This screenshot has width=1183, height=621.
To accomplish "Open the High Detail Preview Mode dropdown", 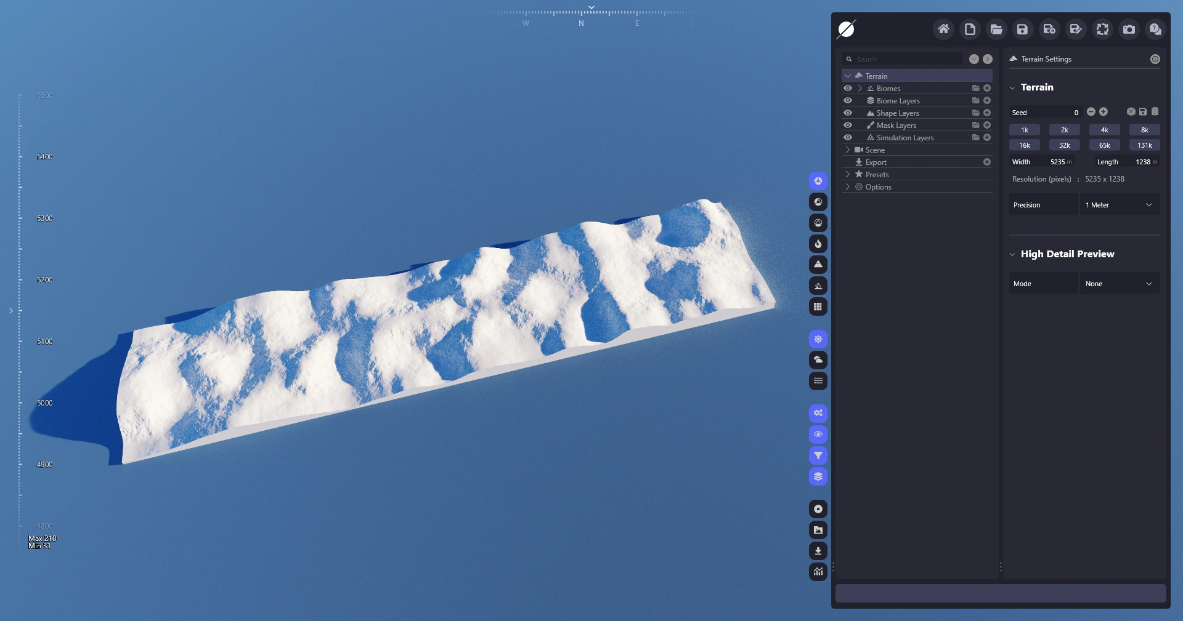I will coord(1119,284).
